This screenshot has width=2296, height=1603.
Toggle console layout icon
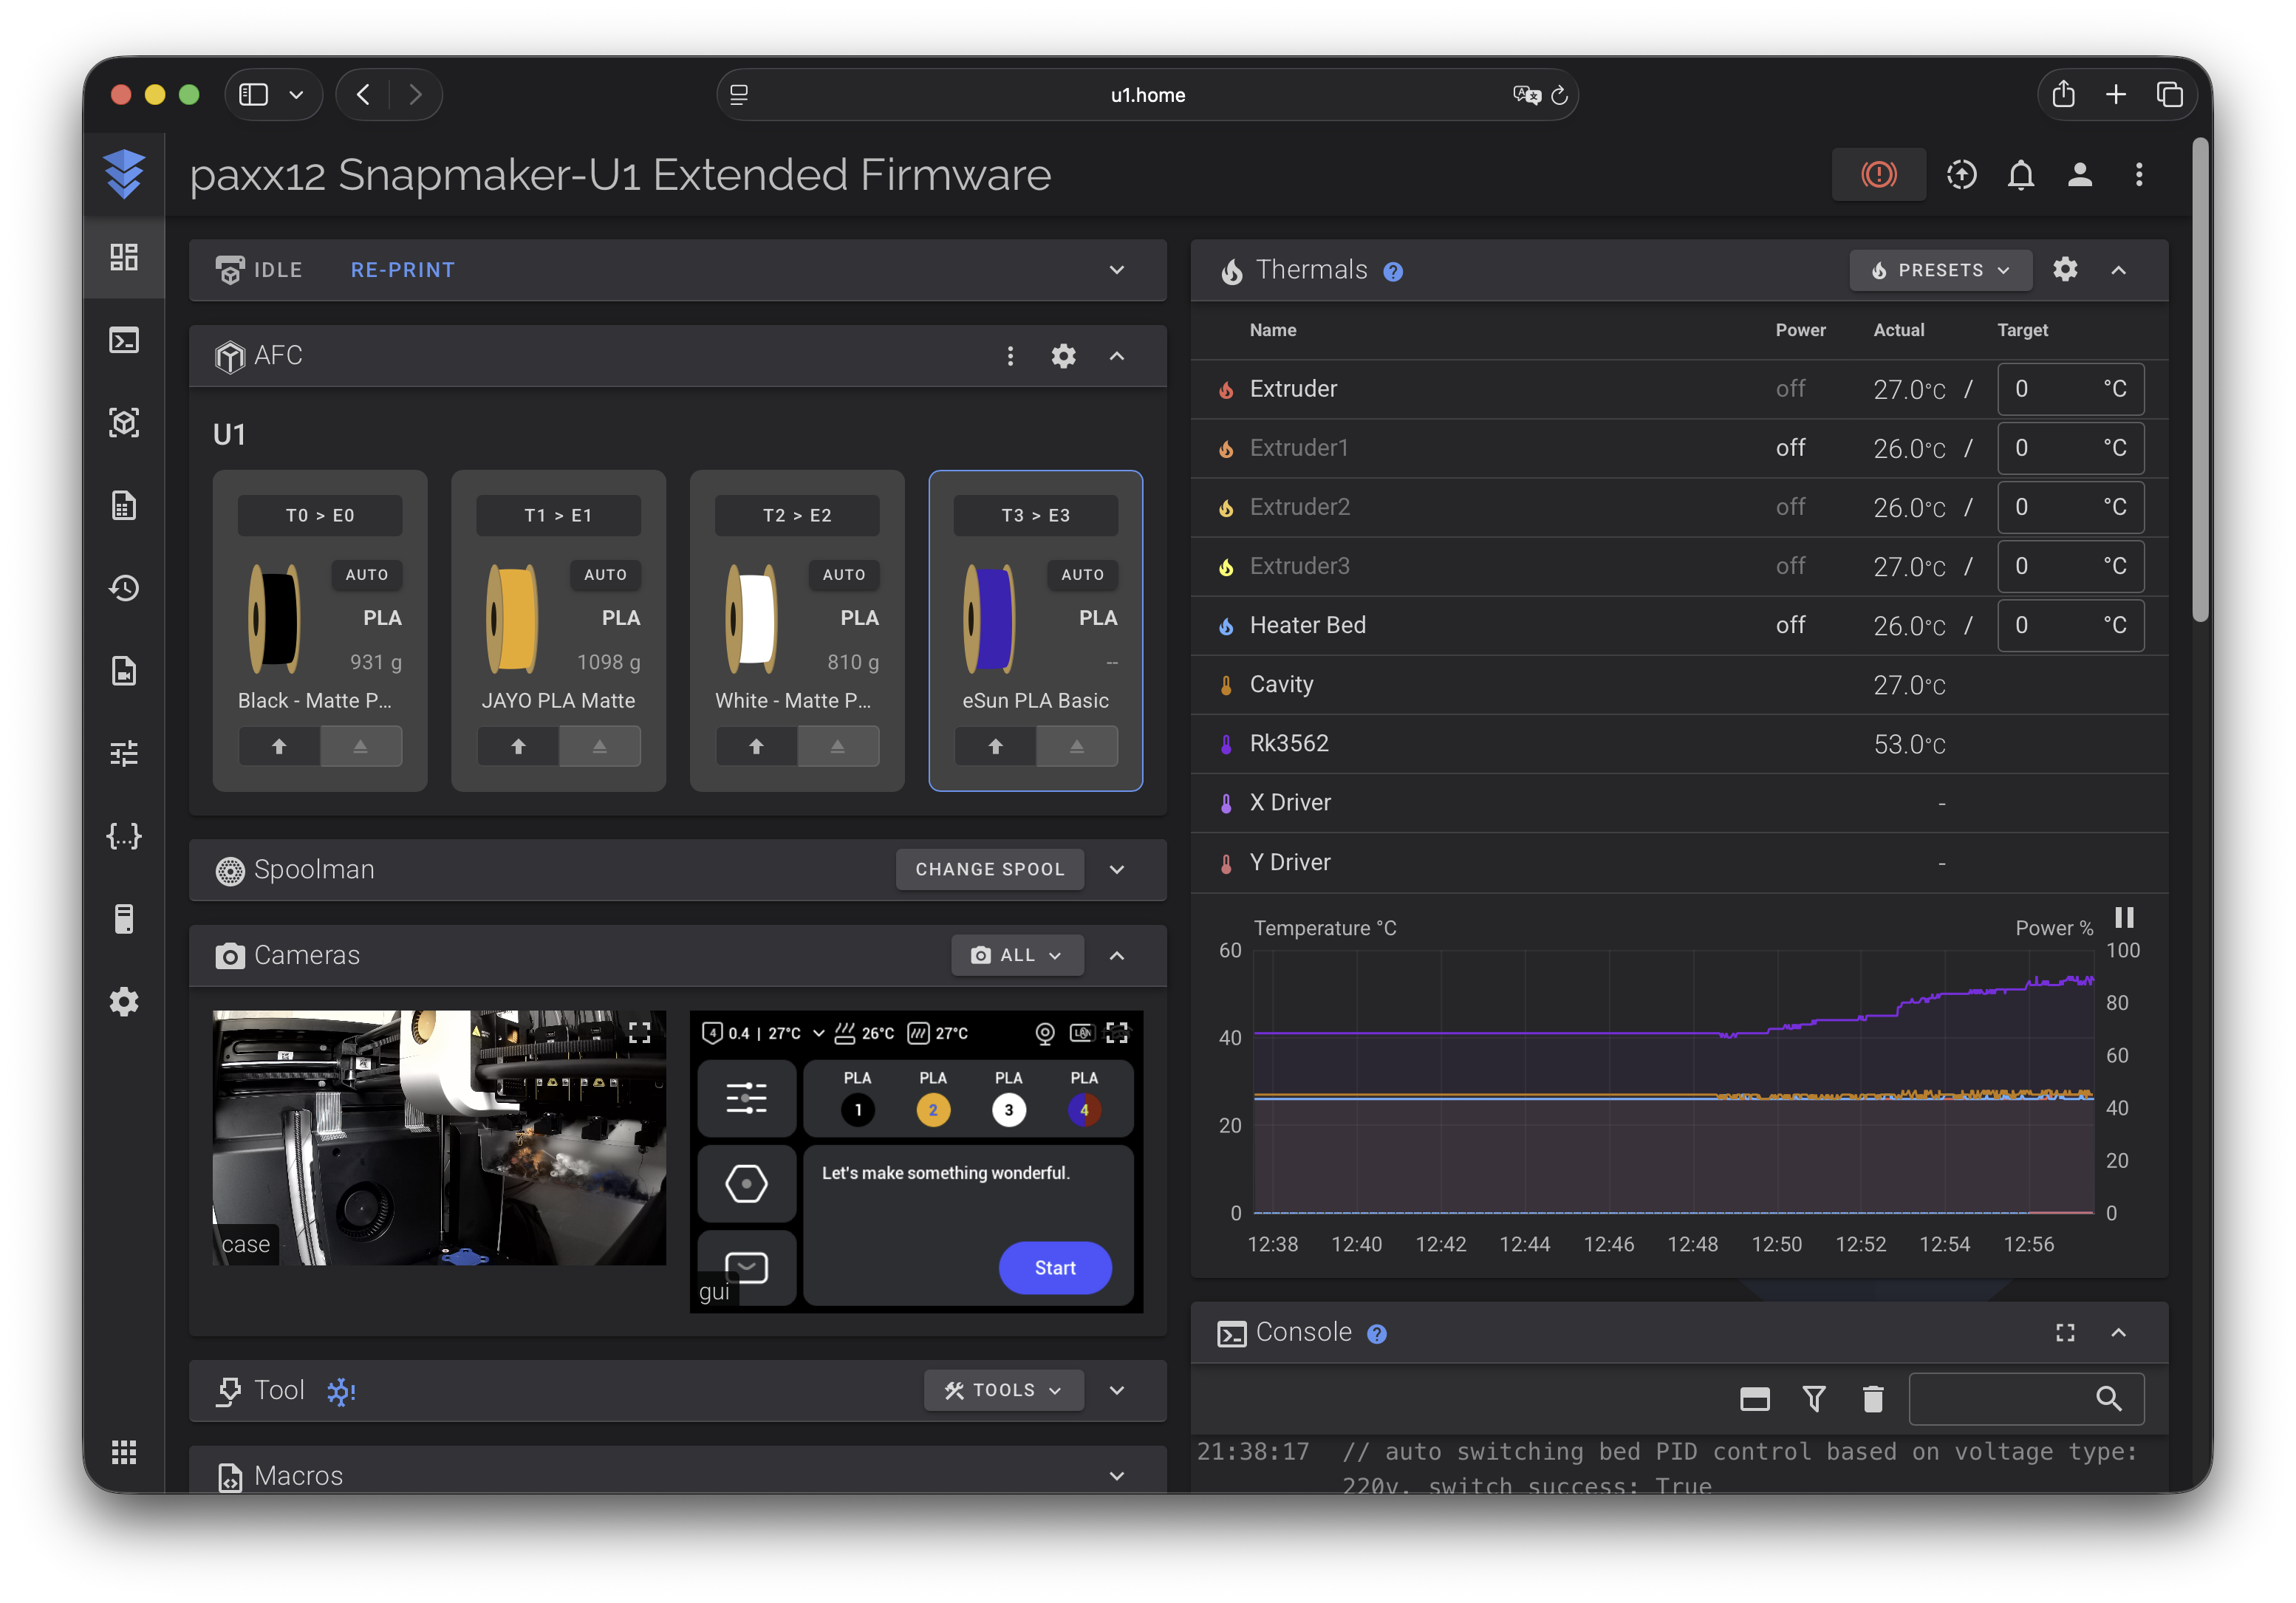click(x=1755, y=1398)
